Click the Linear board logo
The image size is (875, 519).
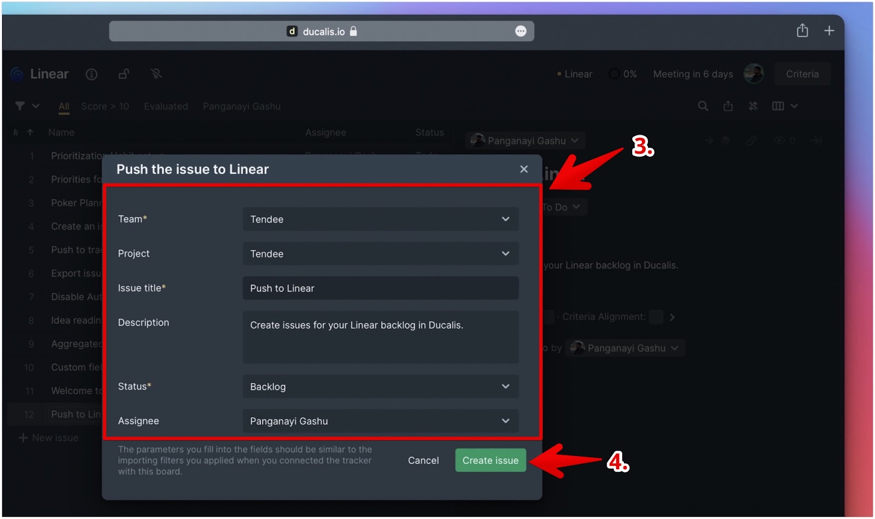coord(17,74)
